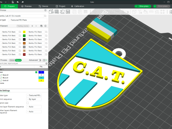Open filament 12 Bambu PLA Basic dropdown
Screen dimensions: 172x129
click(35, 51)
